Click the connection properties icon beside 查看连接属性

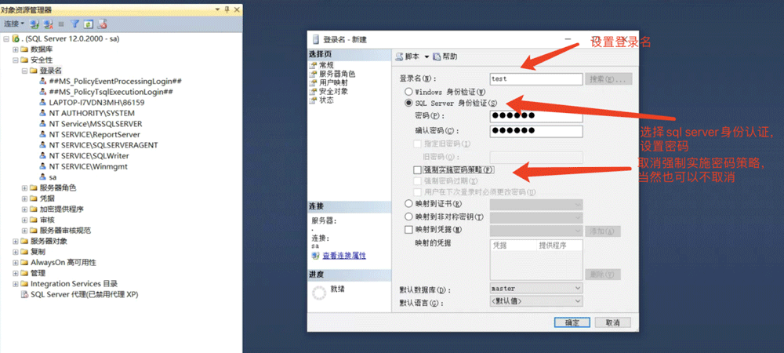click(315, 256)
